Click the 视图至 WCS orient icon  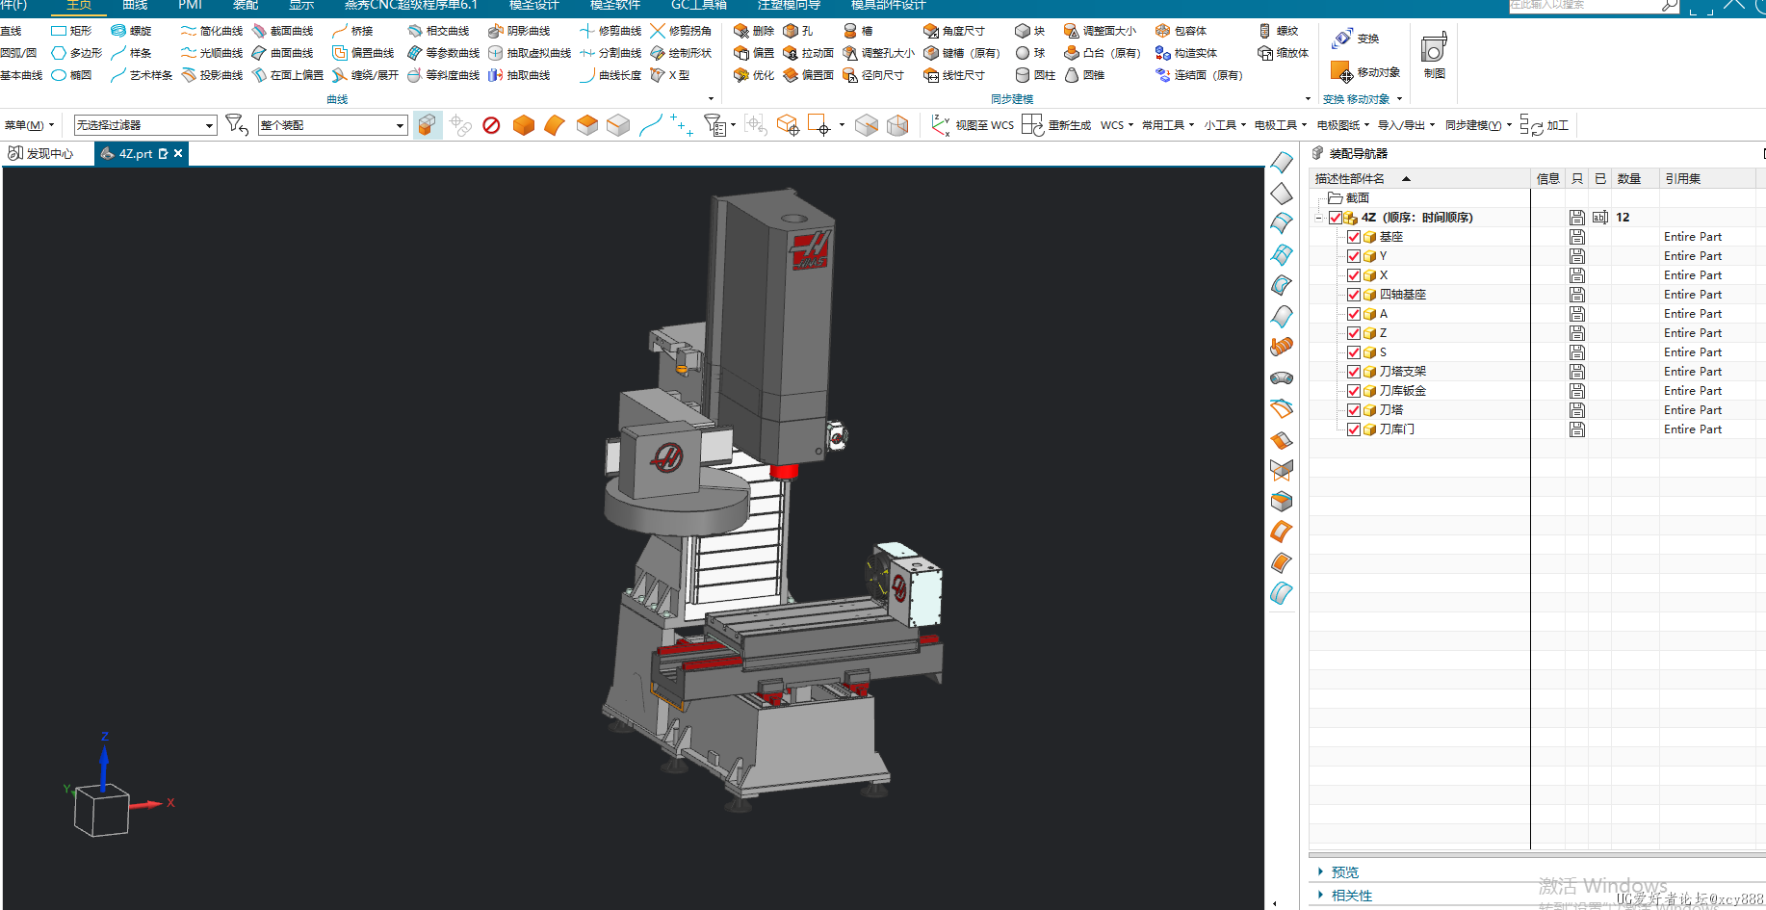pyautogui.click(x=941, y=125)
